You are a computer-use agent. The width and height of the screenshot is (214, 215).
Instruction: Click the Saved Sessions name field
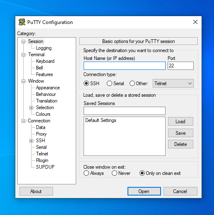pyautogui.click(x=124, y=111)
